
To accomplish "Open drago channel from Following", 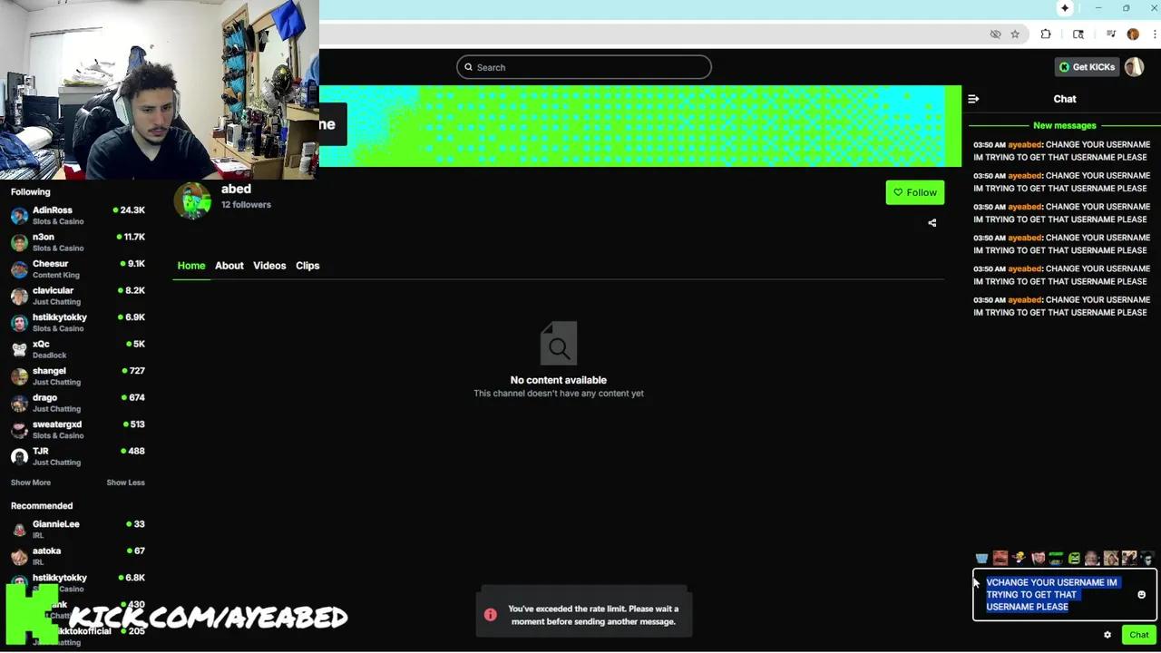I will (78, 403).
